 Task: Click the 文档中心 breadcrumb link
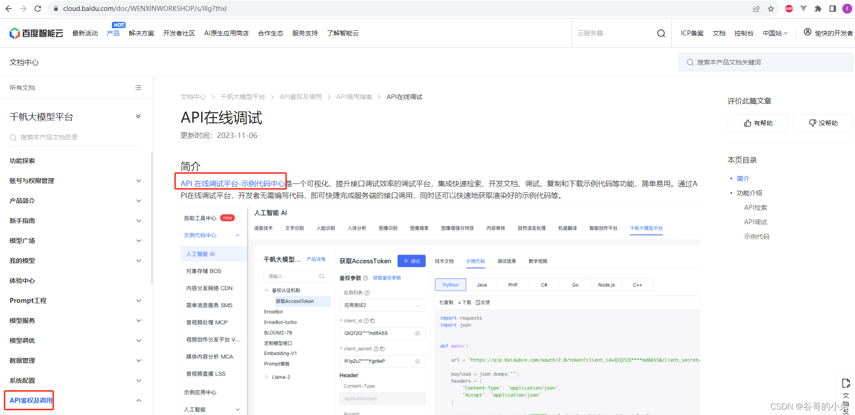193,97
